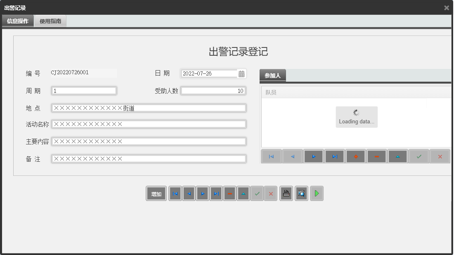Viewport: 468px width, 255px height.
Task: Go to previous team member record
Action: [293, 156]
